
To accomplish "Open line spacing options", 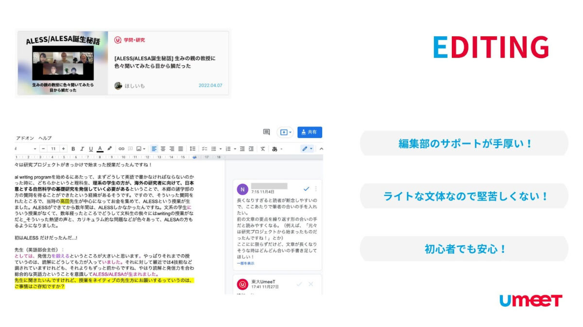I will tap(192, 149).
